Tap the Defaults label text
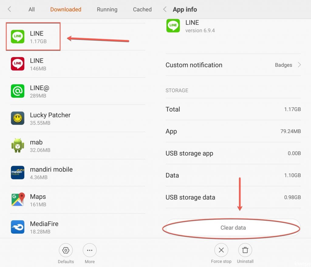The height and width of the screenshot is (267, 311). pyautogui.click(x=66, y=262)
